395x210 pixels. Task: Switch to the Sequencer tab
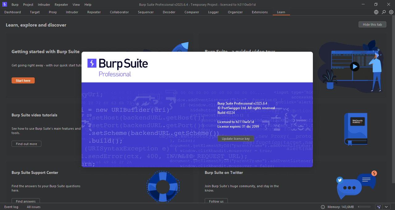tap(146, 12)
